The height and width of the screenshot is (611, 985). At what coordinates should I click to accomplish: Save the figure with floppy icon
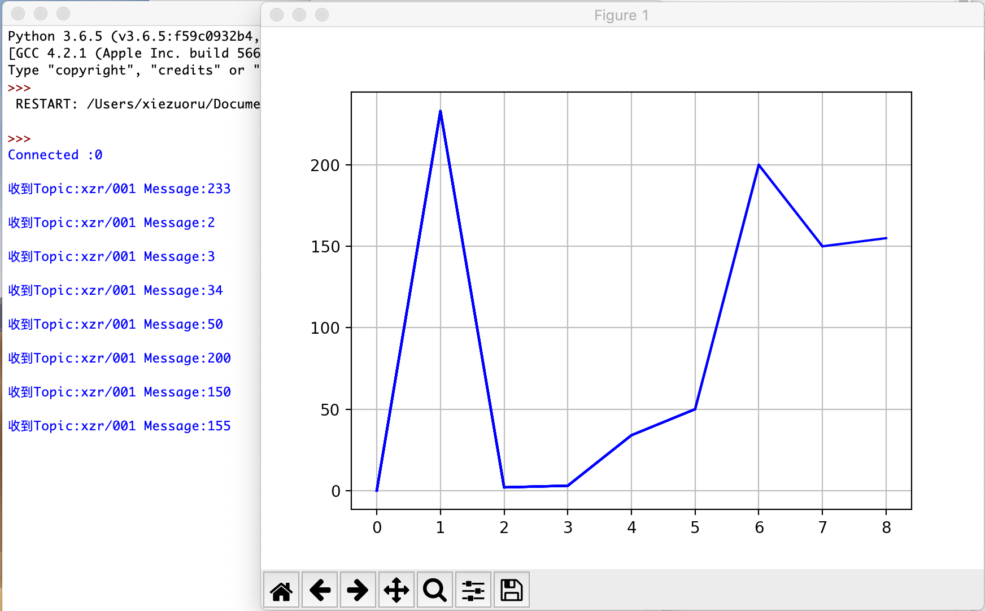[512, 590]
